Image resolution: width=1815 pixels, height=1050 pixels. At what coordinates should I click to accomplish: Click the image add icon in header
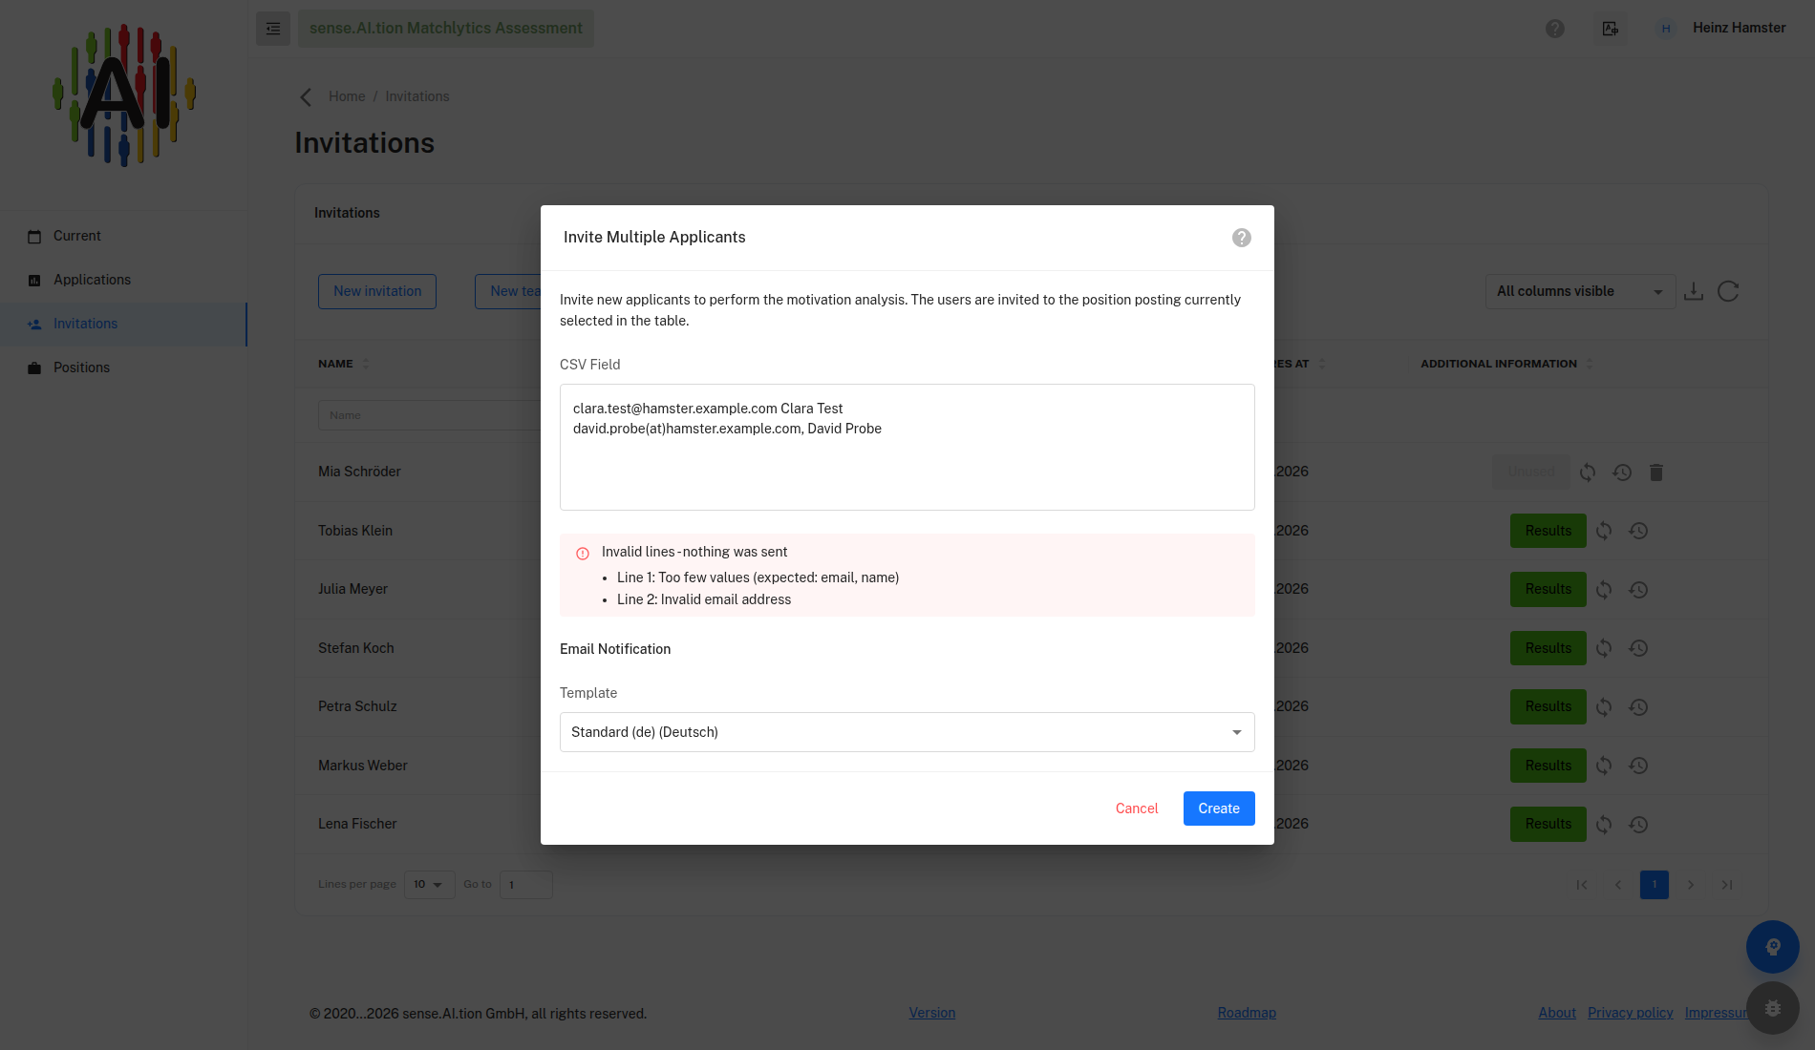[1611, 29]
